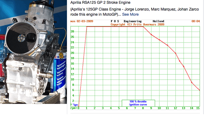The height and width of the screenshot is (115, 204).
Task: Click the x-axis rpm value 5
Action: pos(119,108)
